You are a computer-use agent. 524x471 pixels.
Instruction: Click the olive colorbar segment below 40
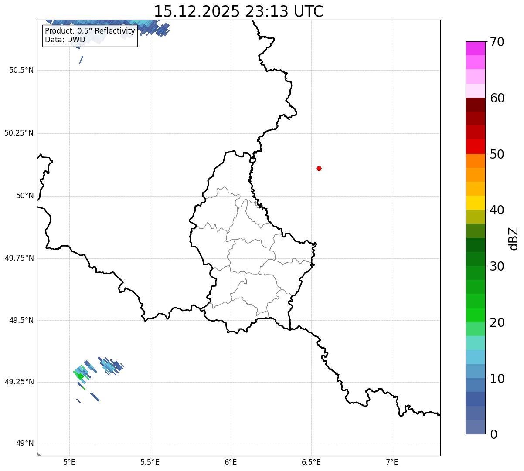[x=475, y=217]
